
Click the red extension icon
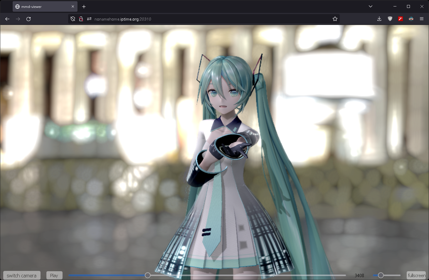click(401, 19)
